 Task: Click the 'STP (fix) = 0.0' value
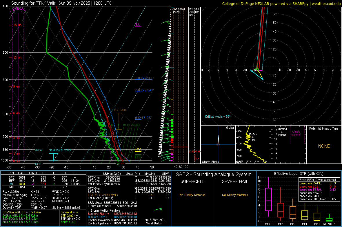70,219
